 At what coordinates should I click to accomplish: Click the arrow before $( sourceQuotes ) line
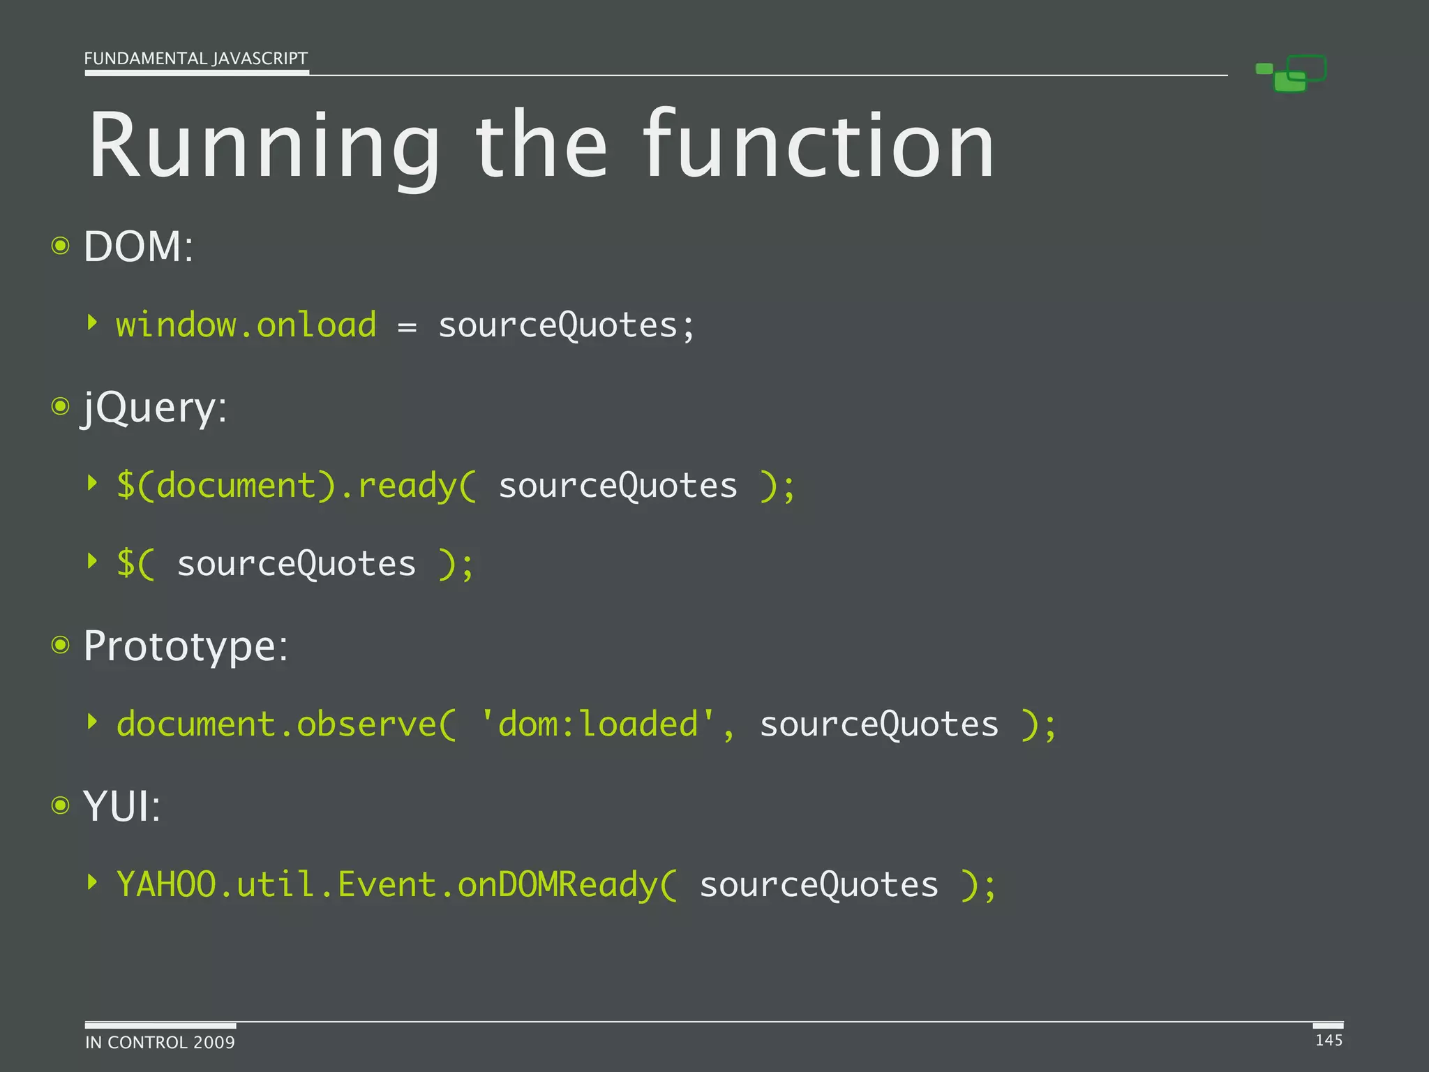click(92, 560)
